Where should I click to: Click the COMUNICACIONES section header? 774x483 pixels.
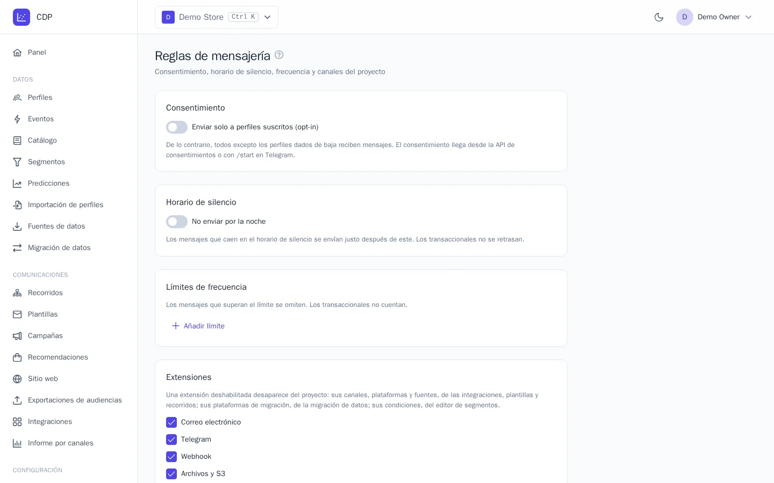tap(40, 275)
